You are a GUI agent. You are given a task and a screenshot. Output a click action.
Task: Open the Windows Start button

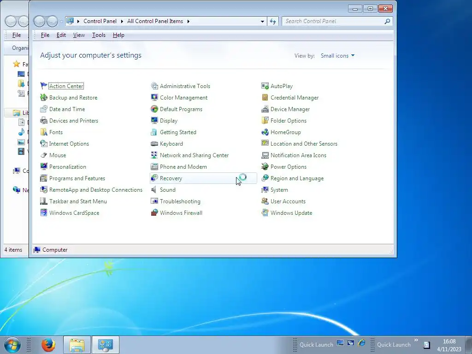[x=12, y=345]
